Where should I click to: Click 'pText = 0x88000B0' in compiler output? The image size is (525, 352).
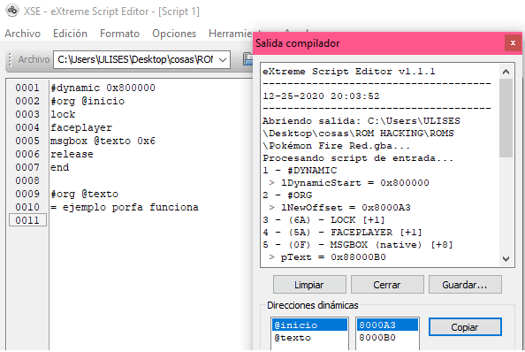333,256
